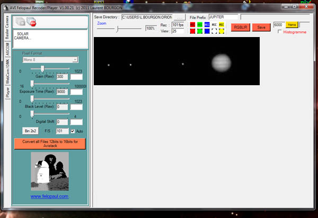Click the zoom percentage field showing 100%

tap(151, 29)
